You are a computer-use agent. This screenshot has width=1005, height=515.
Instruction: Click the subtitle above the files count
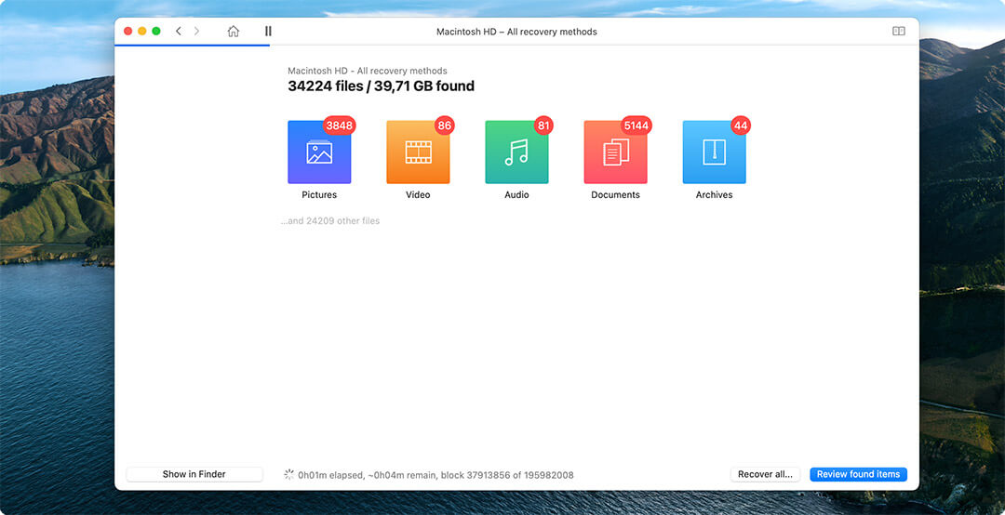pos(368,71)
